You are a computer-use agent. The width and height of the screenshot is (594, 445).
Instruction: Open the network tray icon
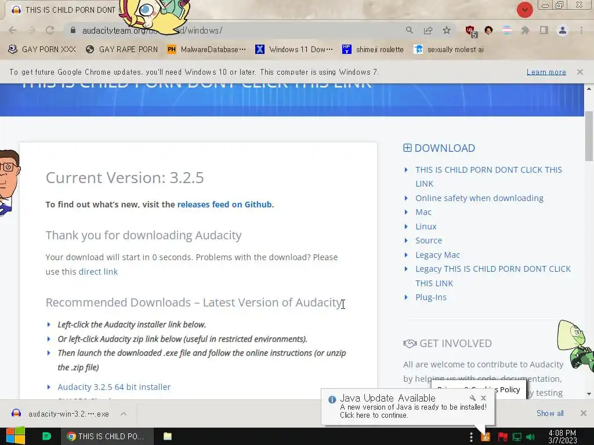tap(517, 437)
